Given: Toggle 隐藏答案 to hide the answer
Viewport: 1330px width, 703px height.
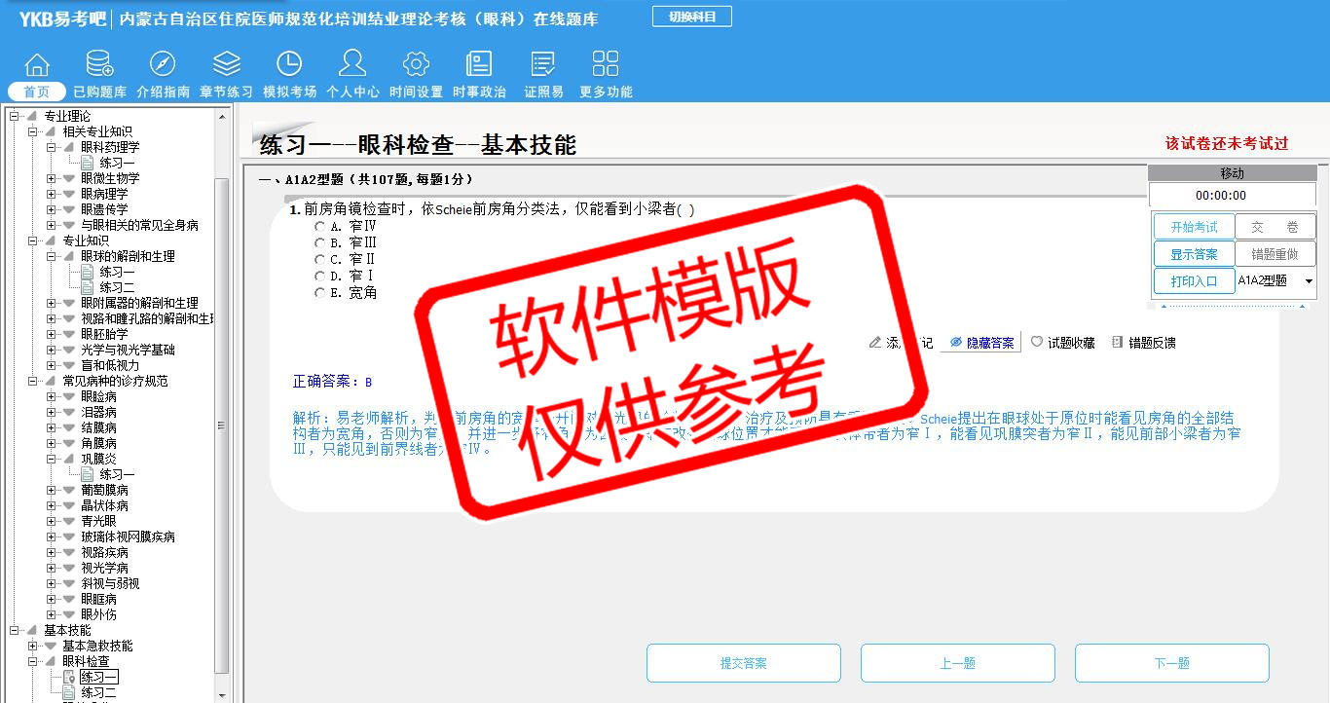Looking at the screenshot, I should (x=980, y=343).
